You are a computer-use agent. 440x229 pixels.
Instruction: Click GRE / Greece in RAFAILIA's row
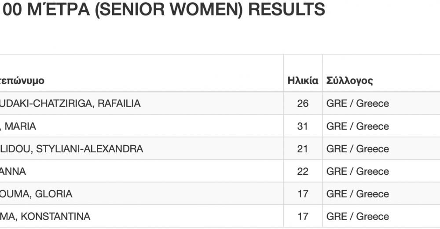pyautogui.click(x=357, y=103)
